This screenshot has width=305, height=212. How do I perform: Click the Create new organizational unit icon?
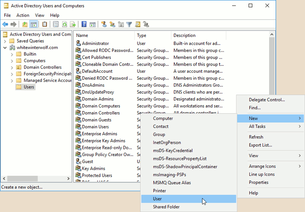coord(121,24)
